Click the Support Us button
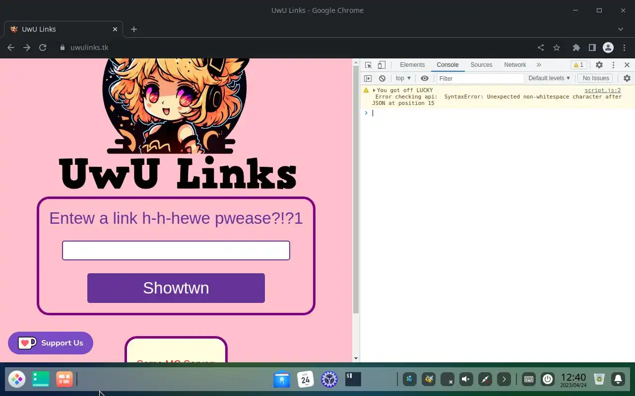 (51, 343)
